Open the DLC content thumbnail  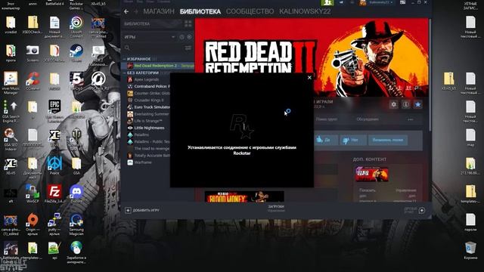[371, 174]
